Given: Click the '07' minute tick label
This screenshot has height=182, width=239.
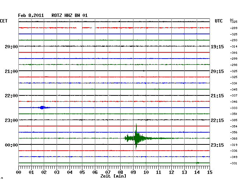Looking at the screenshot, I should coord(108,172).
